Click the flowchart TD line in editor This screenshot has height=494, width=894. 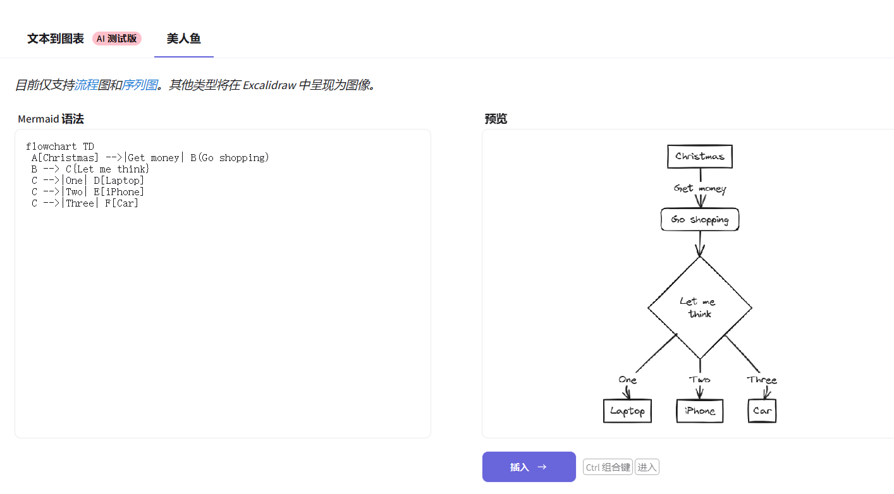(60, 147)
